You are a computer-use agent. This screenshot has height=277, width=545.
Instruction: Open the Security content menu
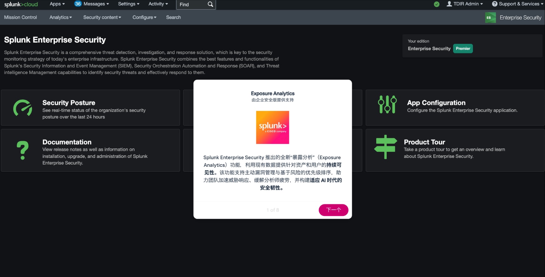coord(102,17)
